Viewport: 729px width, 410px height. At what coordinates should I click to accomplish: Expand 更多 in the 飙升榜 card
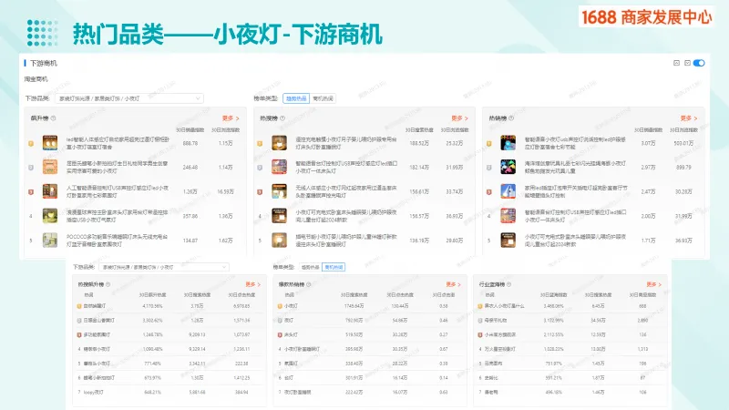click(231, 118)
